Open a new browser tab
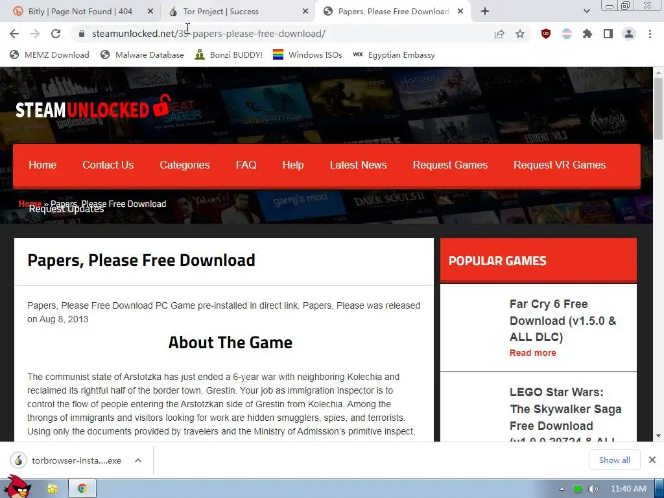Image resolution: width=664 pixels, height=498 pixels. tap(485, 12)
